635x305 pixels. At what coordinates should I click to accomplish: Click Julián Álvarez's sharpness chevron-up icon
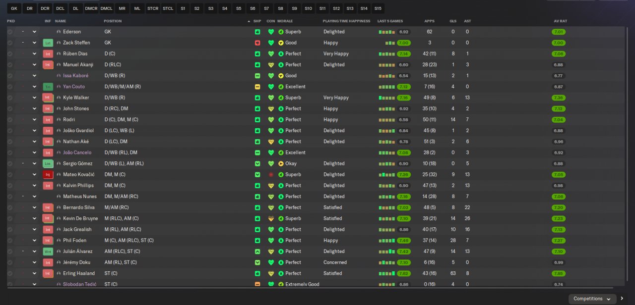click(x=257, y=252)
